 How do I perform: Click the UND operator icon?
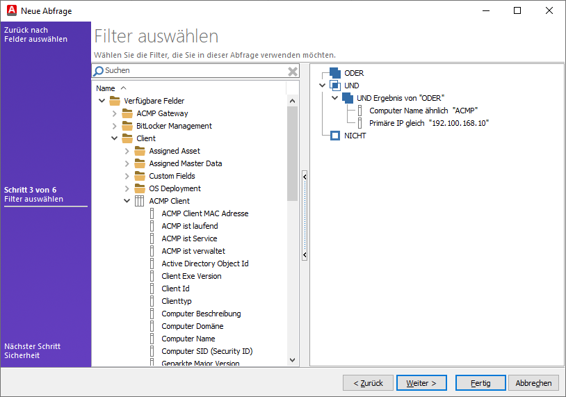click(x=335, y=86)
